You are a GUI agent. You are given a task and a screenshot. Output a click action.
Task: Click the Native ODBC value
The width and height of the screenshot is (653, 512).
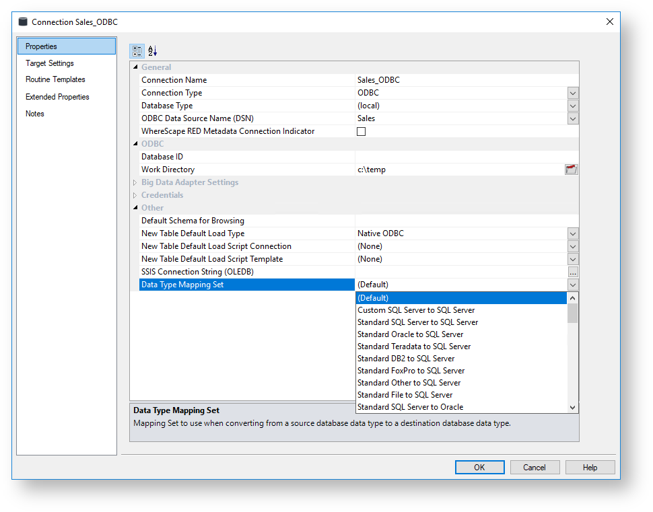[x=380, y=233]
